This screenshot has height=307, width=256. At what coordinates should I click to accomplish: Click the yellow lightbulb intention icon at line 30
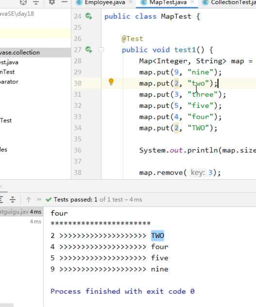point(111,82)
